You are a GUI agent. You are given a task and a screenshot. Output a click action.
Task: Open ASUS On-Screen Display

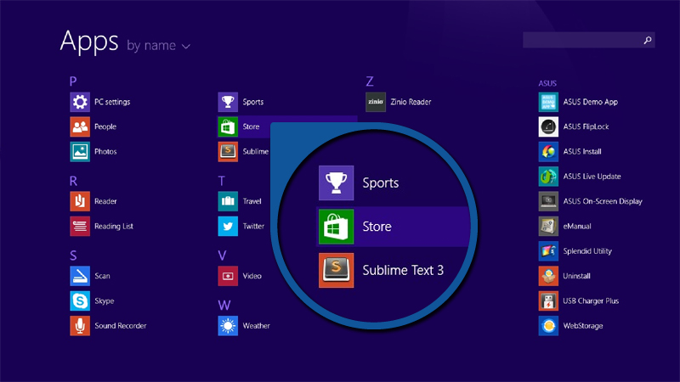point(548,201)
